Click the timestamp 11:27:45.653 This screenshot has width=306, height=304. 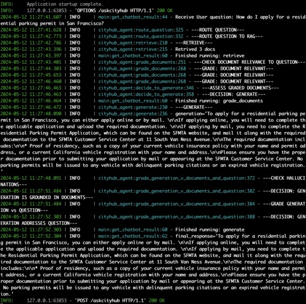click(x=46, y=75)
